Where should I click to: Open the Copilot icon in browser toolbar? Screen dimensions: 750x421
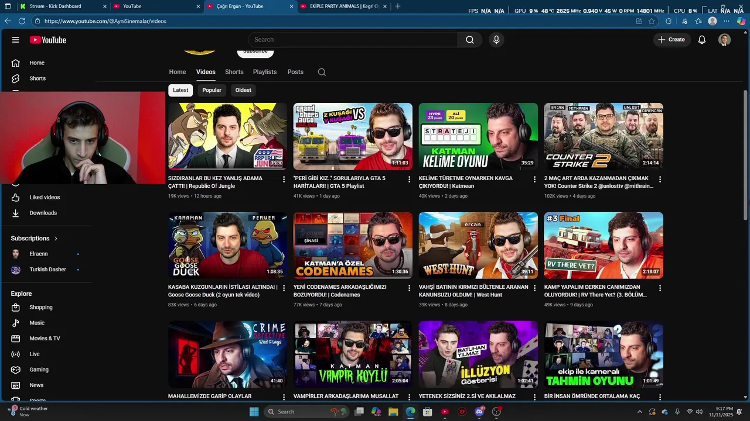pyautogui.click(x=741, y=21)
